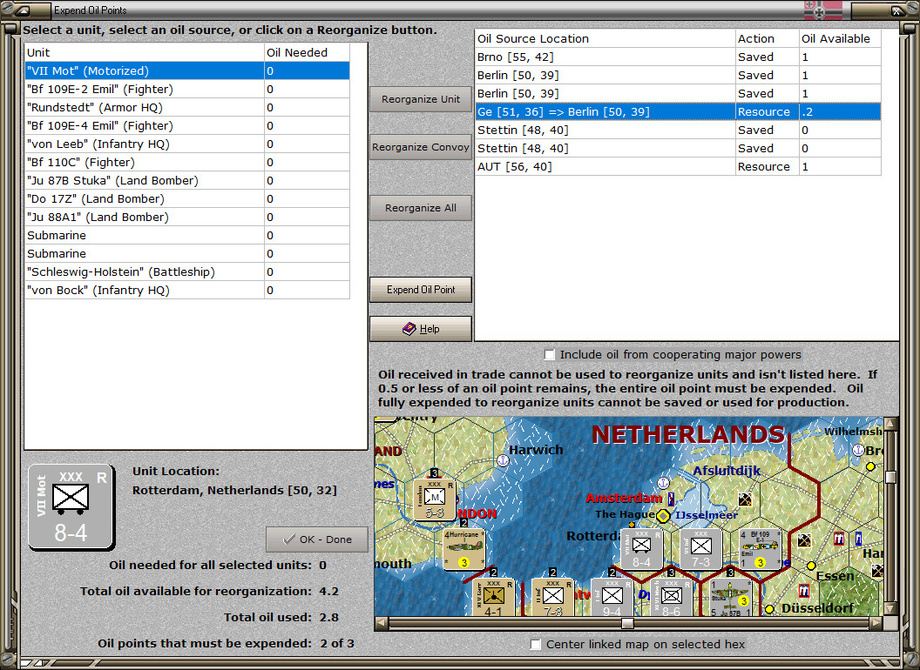920x670 pixels.
Task: Select "Bf 109E-4 Emil" (Fighter) row
Action: click(x=187, y=125)
